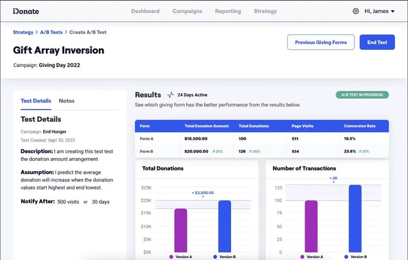Click the activity pulse icon beside Results
This screenshot has height=260, width=408.
[x=171, y=95]
